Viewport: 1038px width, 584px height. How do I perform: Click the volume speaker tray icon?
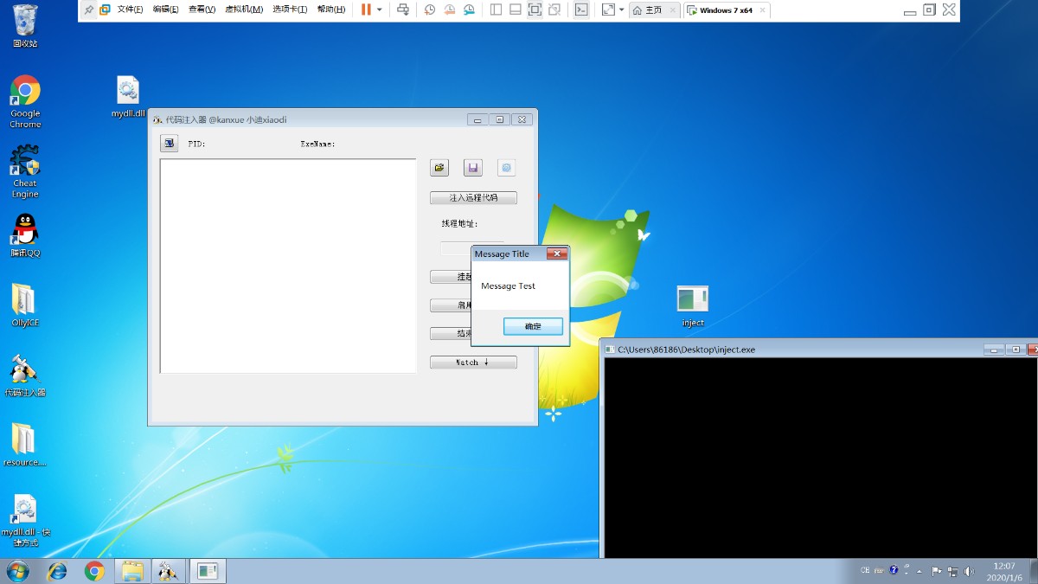coord(969,571)
